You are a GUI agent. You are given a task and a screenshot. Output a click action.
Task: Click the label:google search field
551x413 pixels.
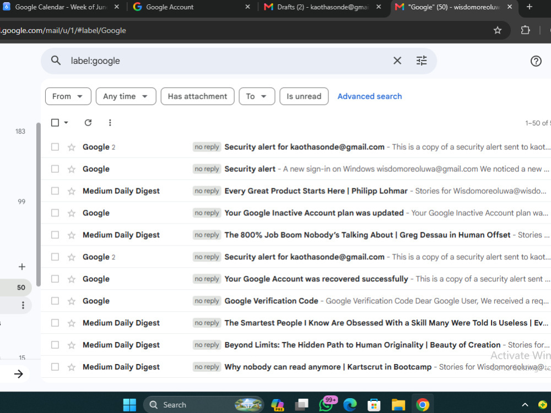229,61
